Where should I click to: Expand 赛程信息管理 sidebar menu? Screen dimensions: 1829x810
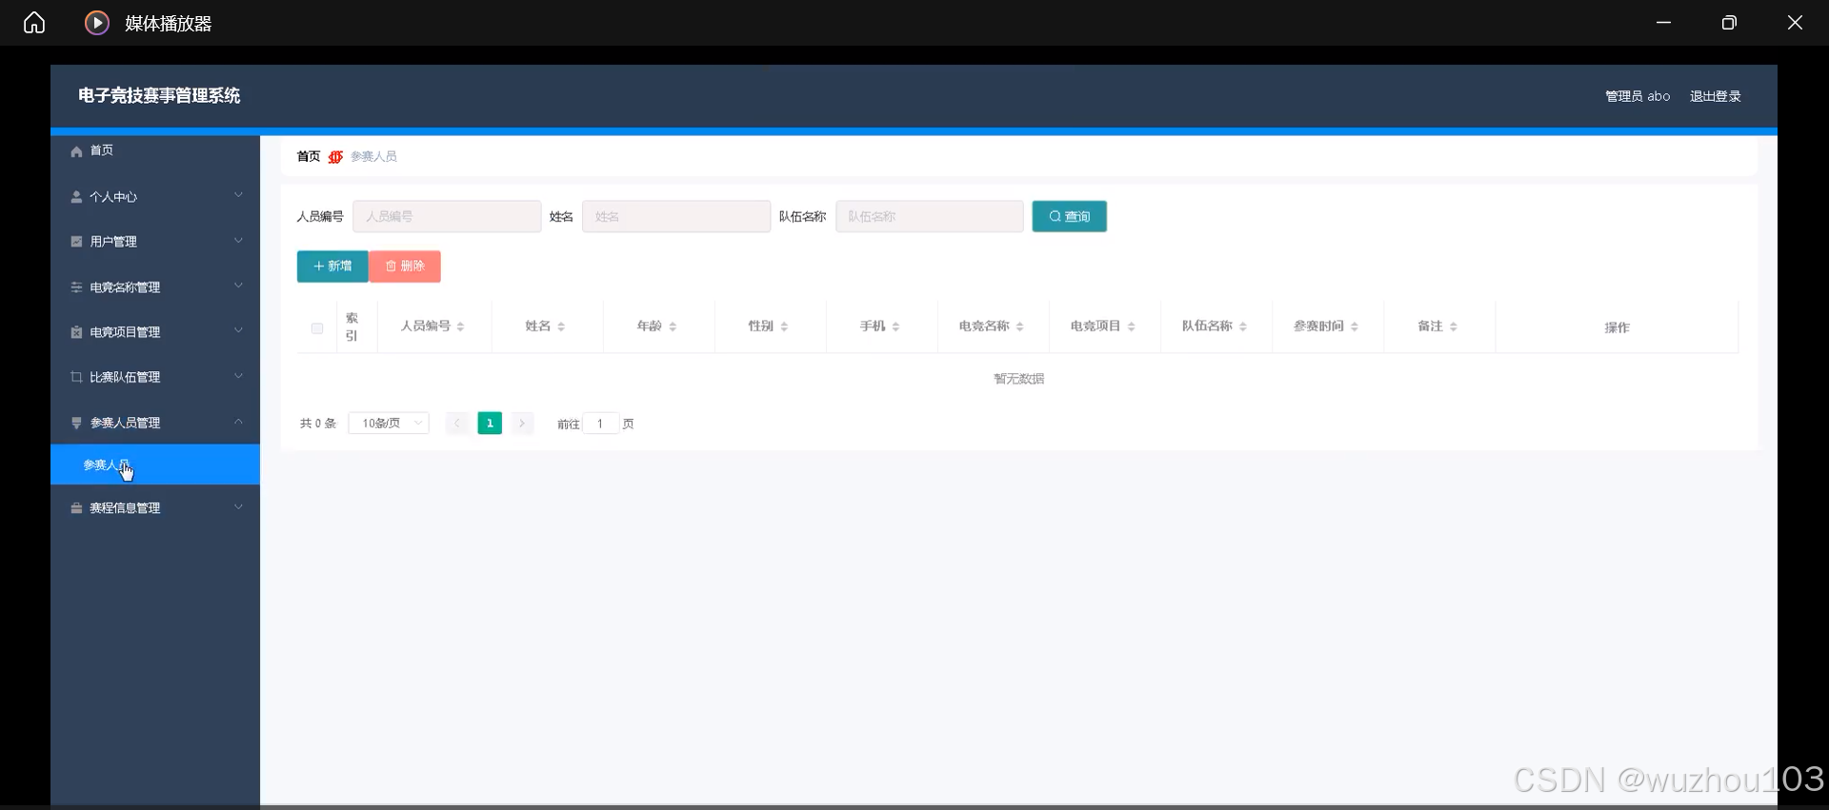tap(155, 507)
